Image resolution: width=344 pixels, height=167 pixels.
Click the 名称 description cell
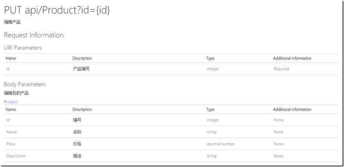77,132
